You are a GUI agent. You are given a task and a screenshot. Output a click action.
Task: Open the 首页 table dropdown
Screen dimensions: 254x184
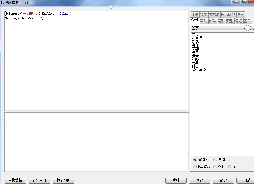[219, 28]
